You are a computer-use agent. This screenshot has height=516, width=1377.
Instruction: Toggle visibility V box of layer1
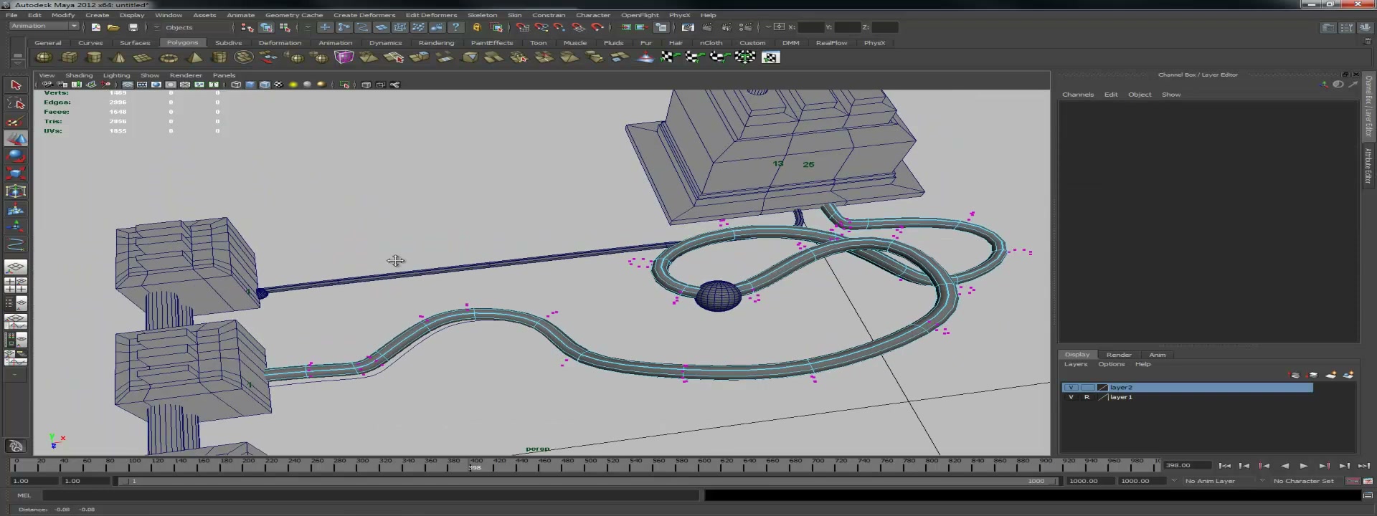1071,397
